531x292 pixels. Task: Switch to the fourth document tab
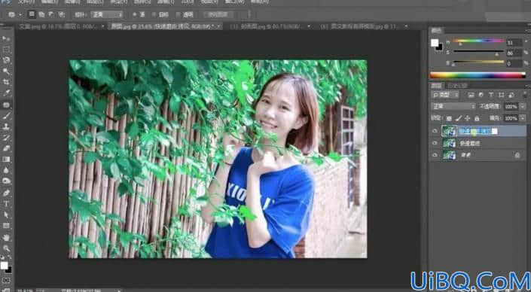pos(361,26)
